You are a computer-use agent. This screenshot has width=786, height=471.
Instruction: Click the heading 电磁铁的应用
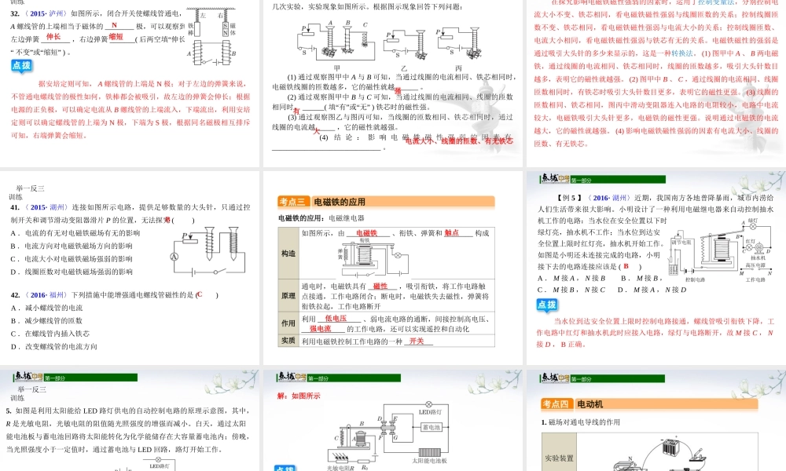[x=340, y=202]
